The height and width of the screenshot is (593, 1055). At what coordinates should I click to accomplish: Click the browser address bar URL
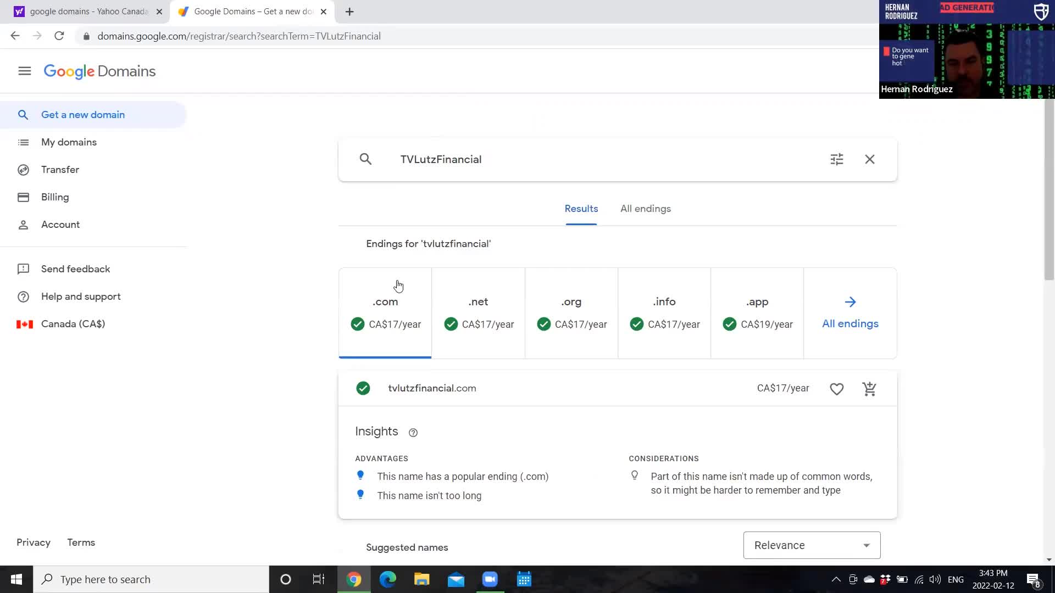[x=239, y=36]
